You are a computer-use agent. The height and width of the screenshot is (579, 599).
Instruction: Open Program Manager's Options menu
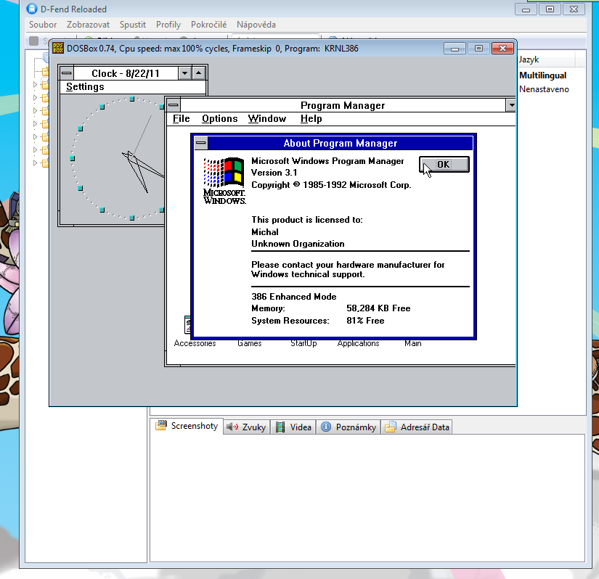220,119
